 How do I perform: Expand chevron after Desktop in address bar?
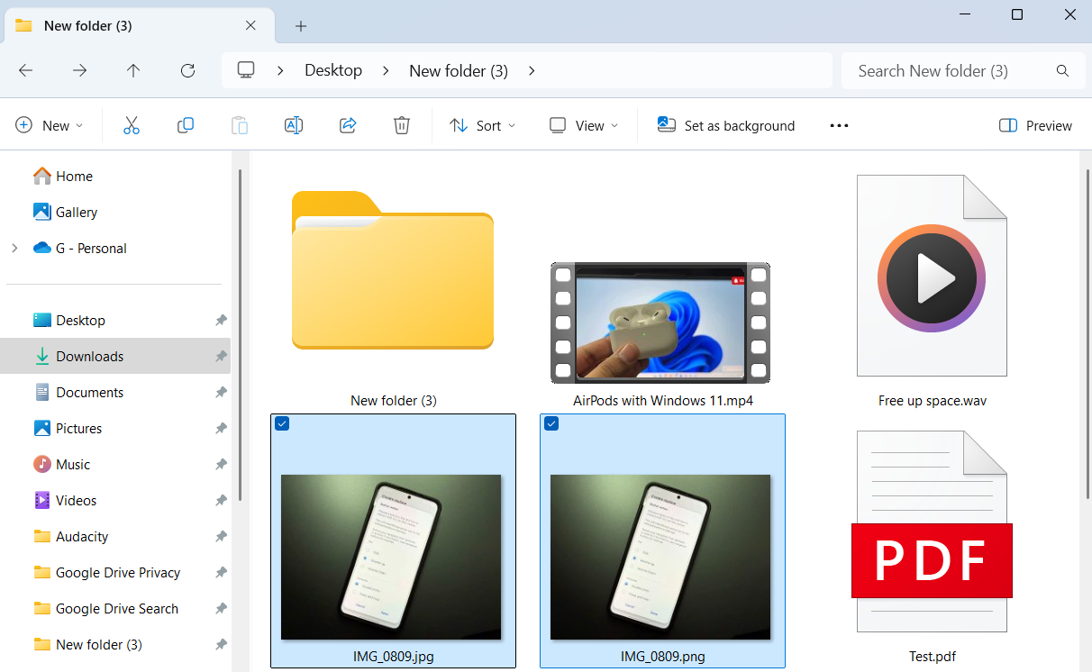386,70
